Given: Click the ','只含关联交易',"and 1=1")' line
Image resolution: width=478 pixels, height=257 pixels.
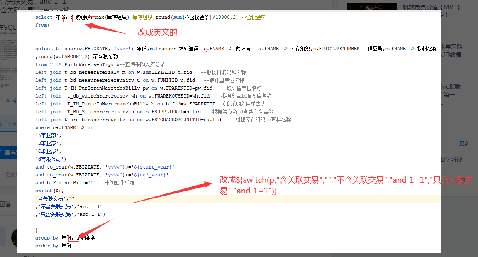Looking at the screenshot, I should pos(70,215).
